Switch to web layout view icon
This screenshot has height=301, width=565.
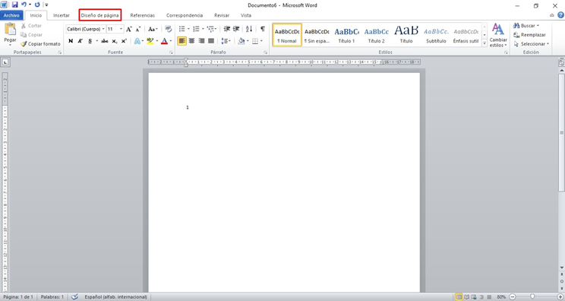[x=474, y=297]
